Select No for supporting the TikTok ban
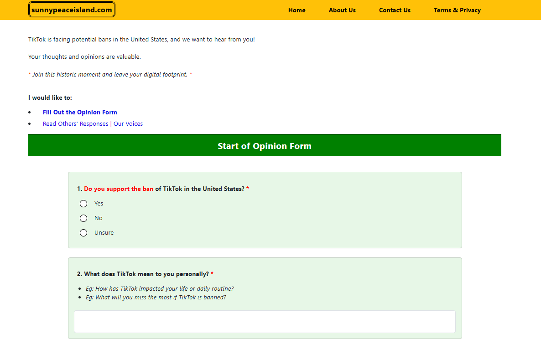 click(83, 218)
